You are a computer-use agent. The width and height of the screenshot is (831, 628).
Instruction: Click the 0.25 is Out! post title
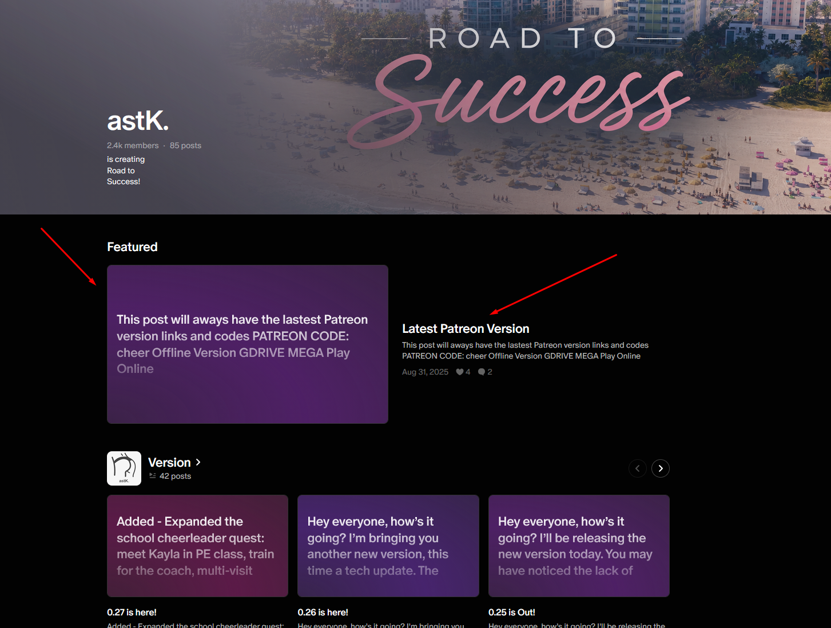point(512,612)
